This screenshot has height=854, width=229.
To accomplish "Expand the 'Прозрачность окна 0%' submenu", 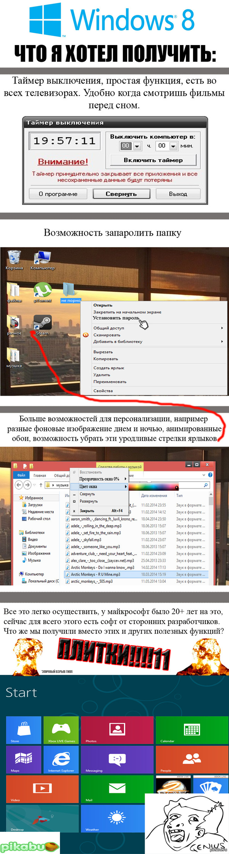I will [126, 479].
